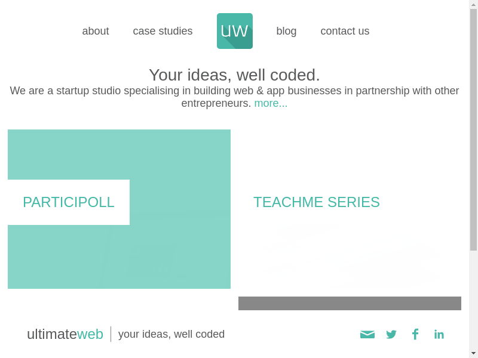Click the vertical scrollbar thumb
The width and height of the screenshot is (478, 358).
pos(473,129)
